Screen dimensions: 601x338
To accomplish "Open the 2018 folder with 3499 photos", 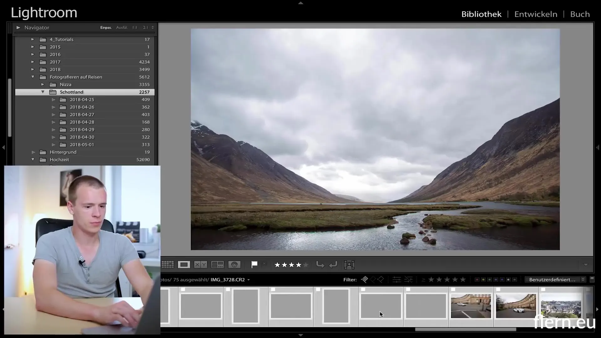I will pyautogui.click(x=85, y=69).
